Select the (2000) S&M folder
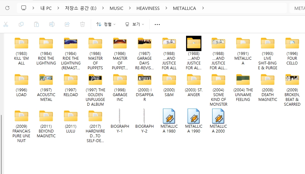The width and height of the screenshot is (305, 174). click(x=169, y=86)
